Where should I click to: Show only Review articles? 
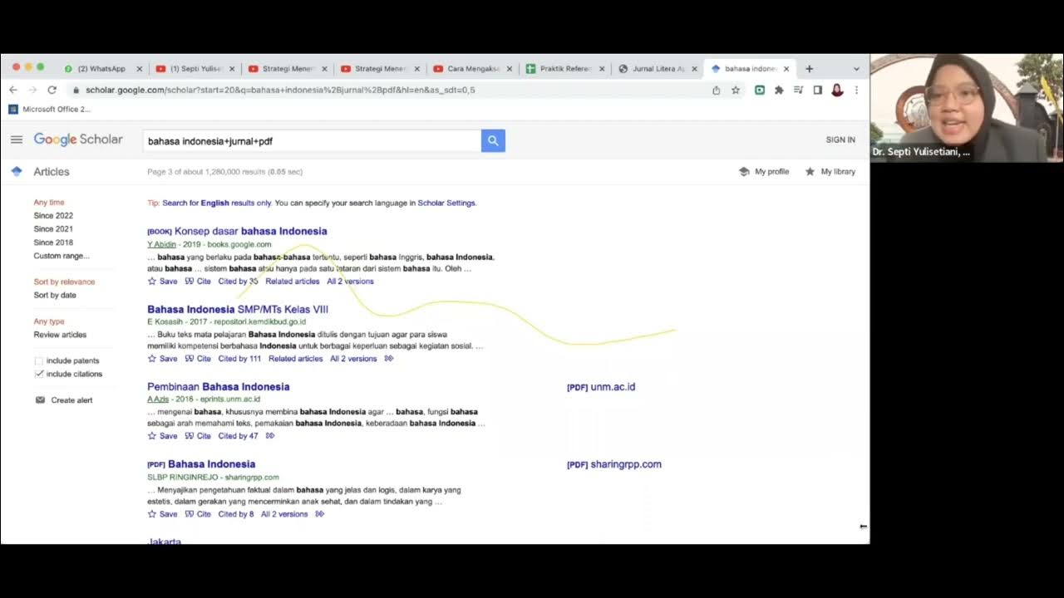(60, 335)
